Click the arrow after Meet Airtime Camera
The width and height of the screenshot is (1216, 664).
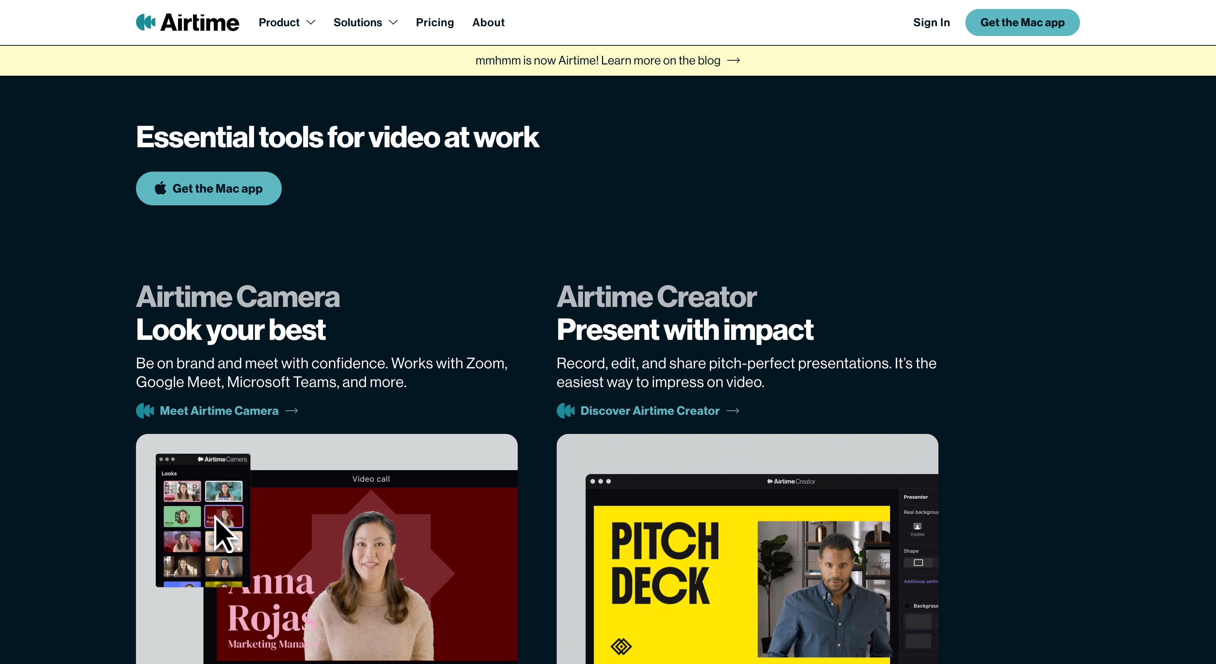click(292, 411)
